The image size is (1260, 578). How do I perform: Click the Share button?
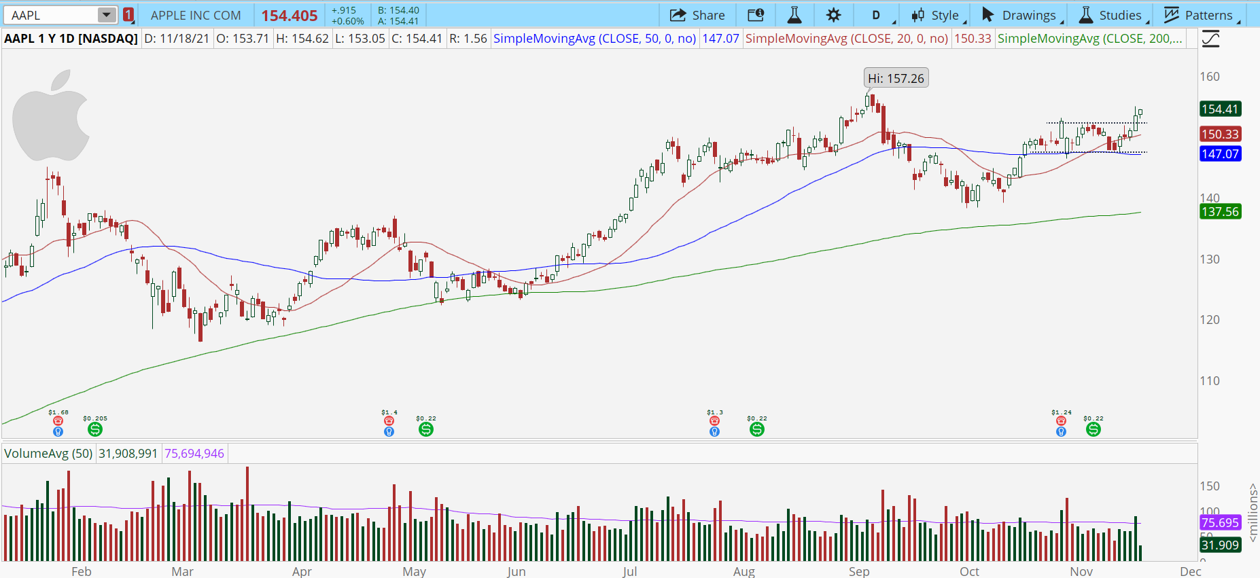pos(697,15)
